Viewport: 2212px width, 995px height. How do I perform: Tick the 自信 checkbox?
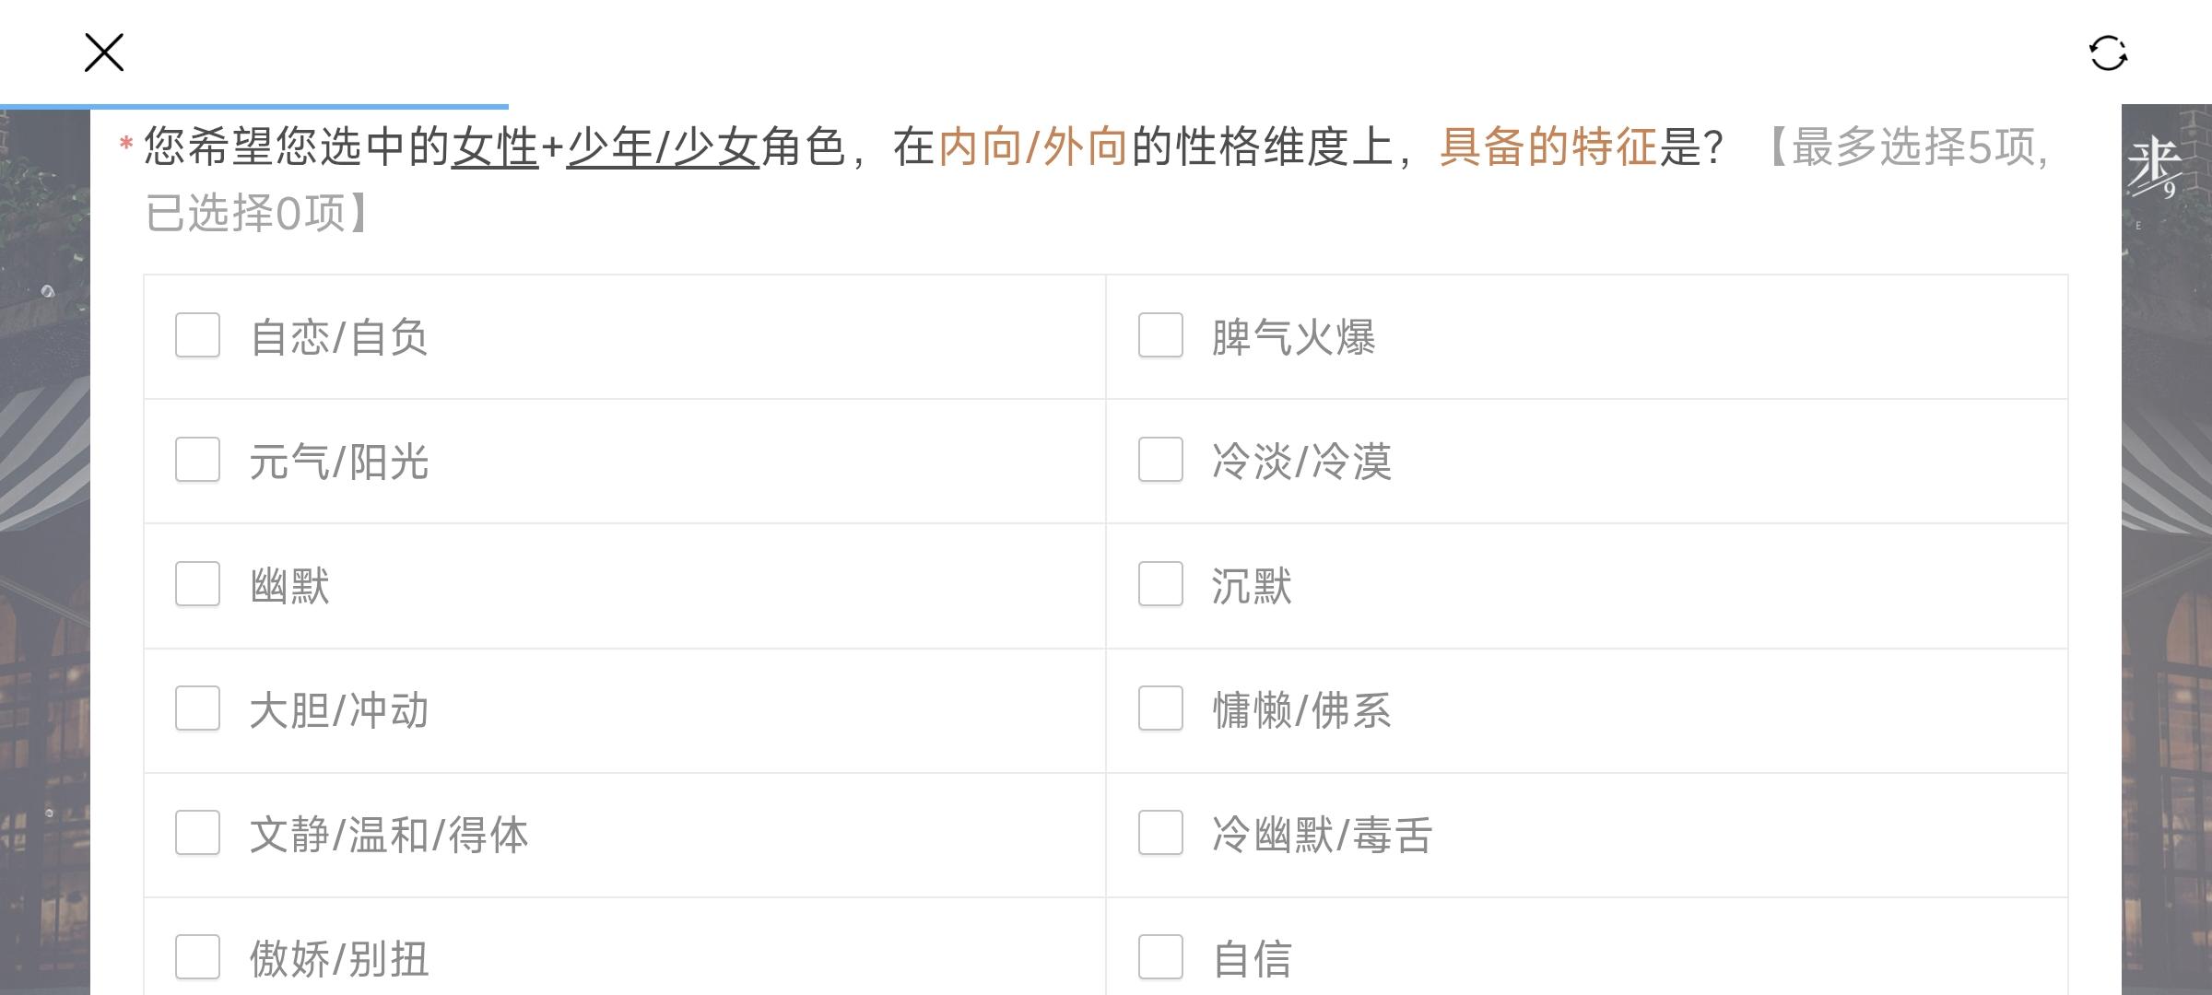pyautogui.click(x=1160, y=957)
